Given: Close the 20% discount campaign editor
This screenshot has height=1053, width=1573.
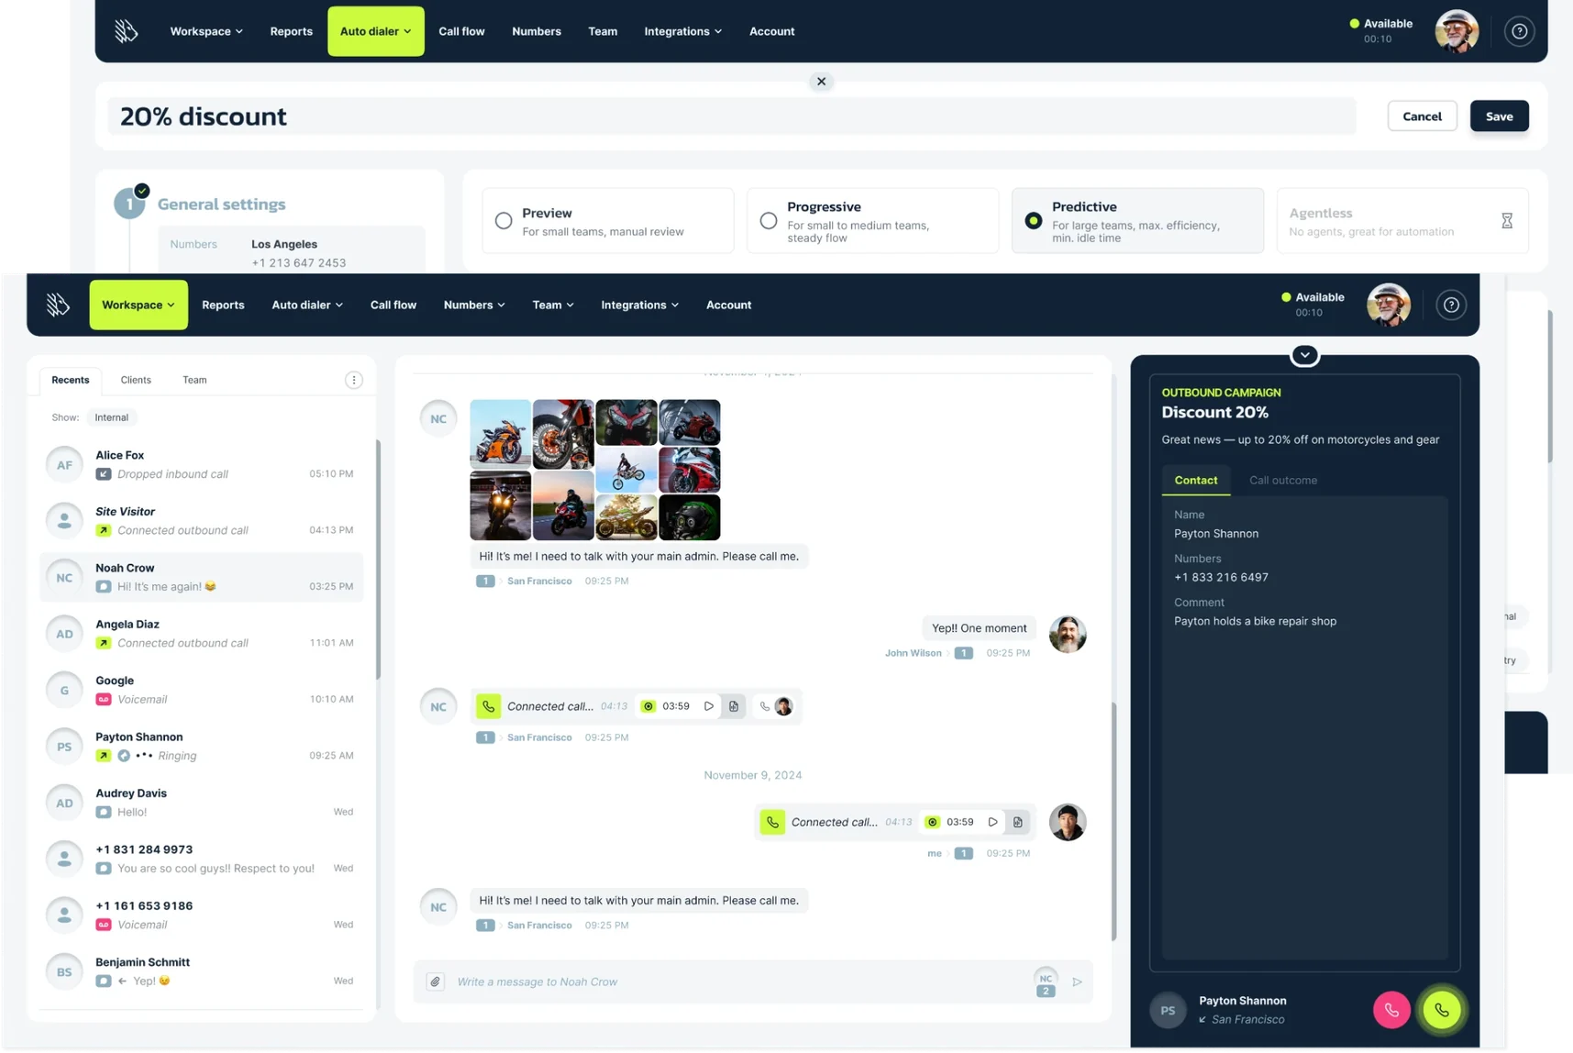Looking at the screenshot, I should click(821, 82).
